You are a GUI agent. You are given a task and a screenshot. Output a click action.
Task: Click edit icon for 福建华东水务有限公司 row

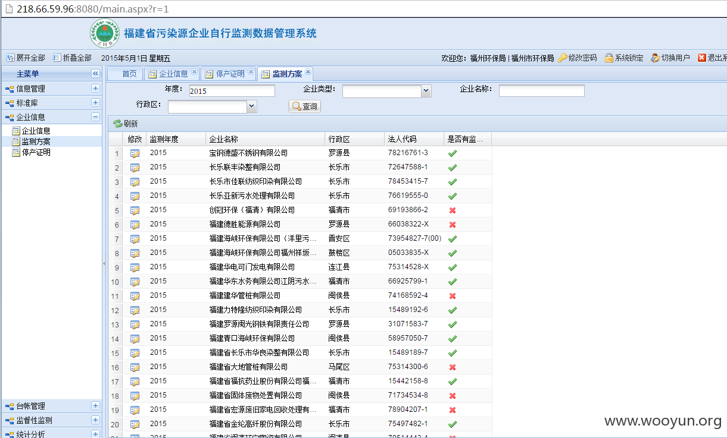tap(135, 282)
